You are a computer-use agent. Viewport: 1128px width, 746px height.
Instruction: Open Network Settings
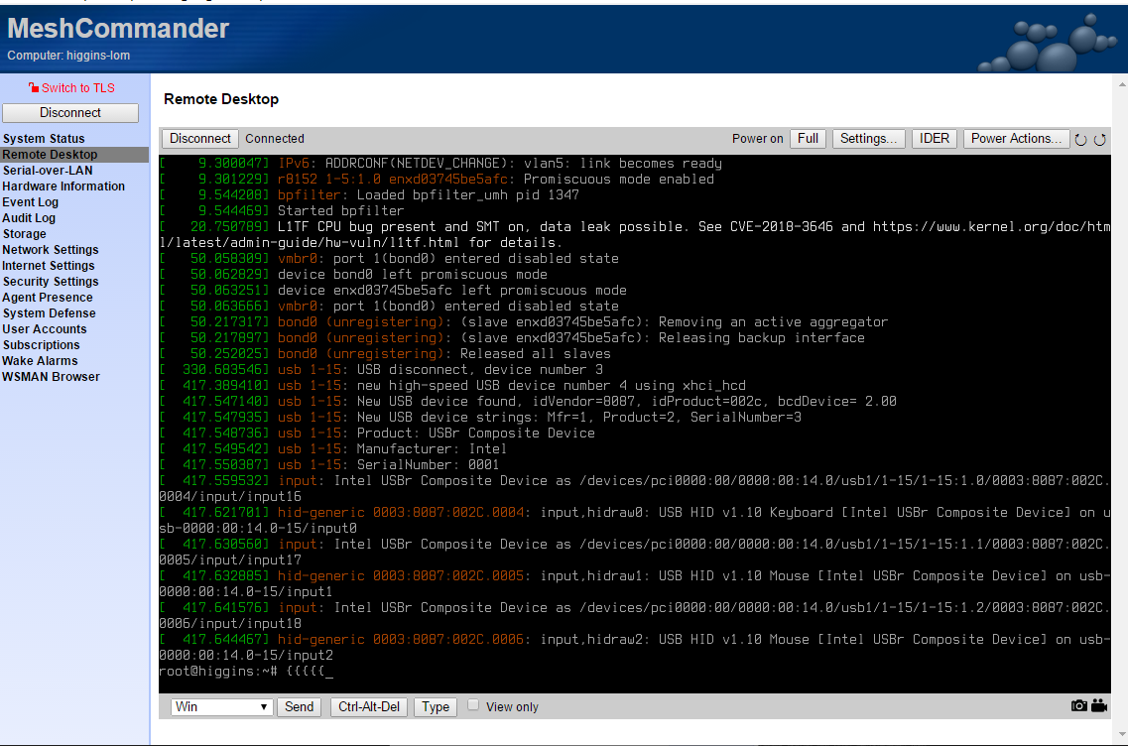point(51,249)
